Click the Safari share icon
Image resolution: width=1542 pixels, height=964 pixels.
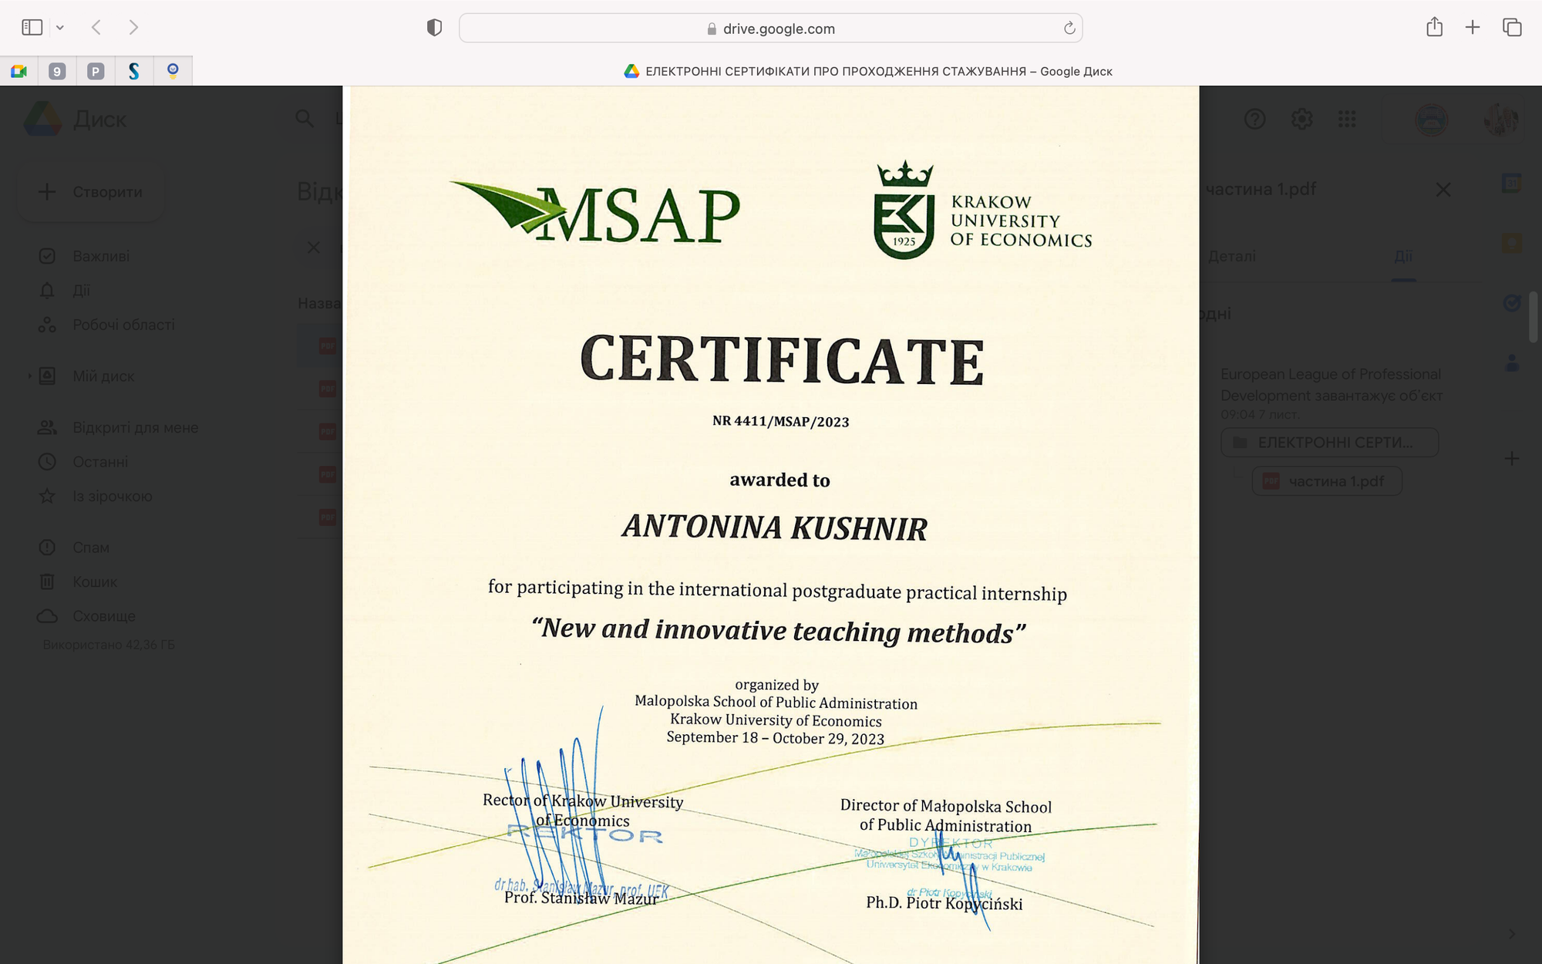[1434, 28]
